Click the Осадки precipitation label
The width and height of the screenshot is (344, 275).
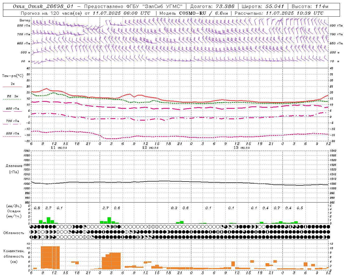(x=14, y=211)
